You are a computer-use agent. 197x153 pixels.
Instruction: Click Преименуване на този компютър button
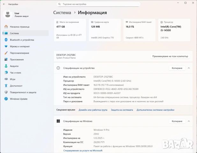tap(170, 56)
